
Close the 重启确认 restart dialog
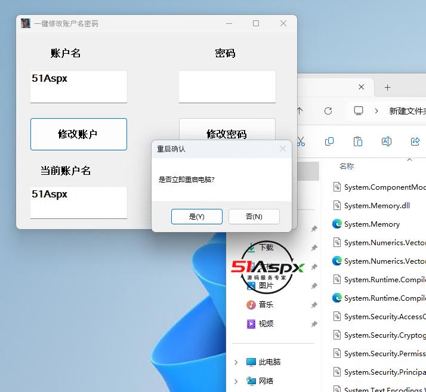pos(283,149)
